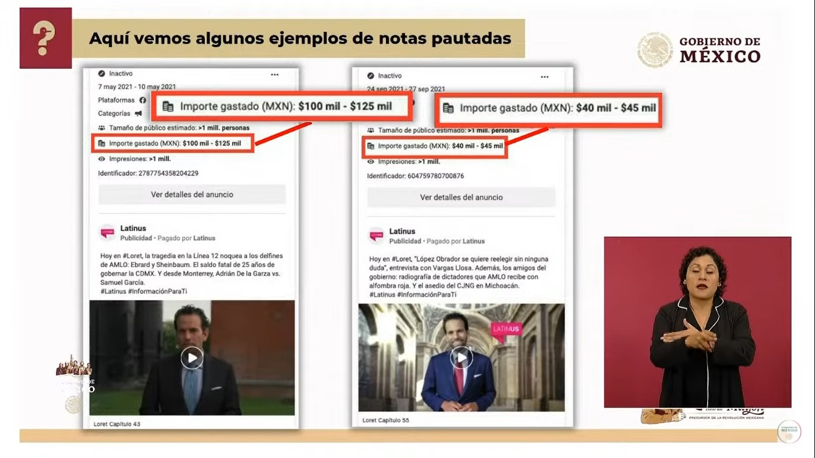815x458 pixels.
Task: Click 'Ver detalles del anuncio' on the left card
Action: click(192, 194)
